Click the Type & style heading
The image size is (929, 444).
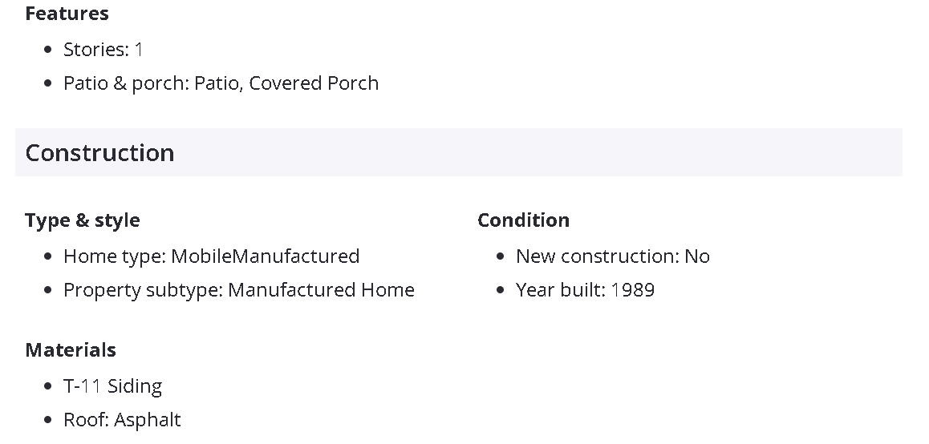tap(82, 220)
